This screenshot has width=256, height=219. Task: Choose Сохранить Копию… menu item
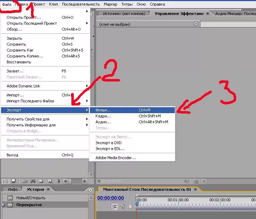tap(45, 56)
